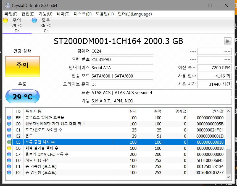Screen dimensions: 237x186
Task: Select row 헤드 비행 시간
Action: [115, 160]
